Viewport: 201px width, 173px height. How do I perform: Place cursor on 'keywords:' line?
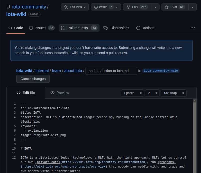coord(29,126)
